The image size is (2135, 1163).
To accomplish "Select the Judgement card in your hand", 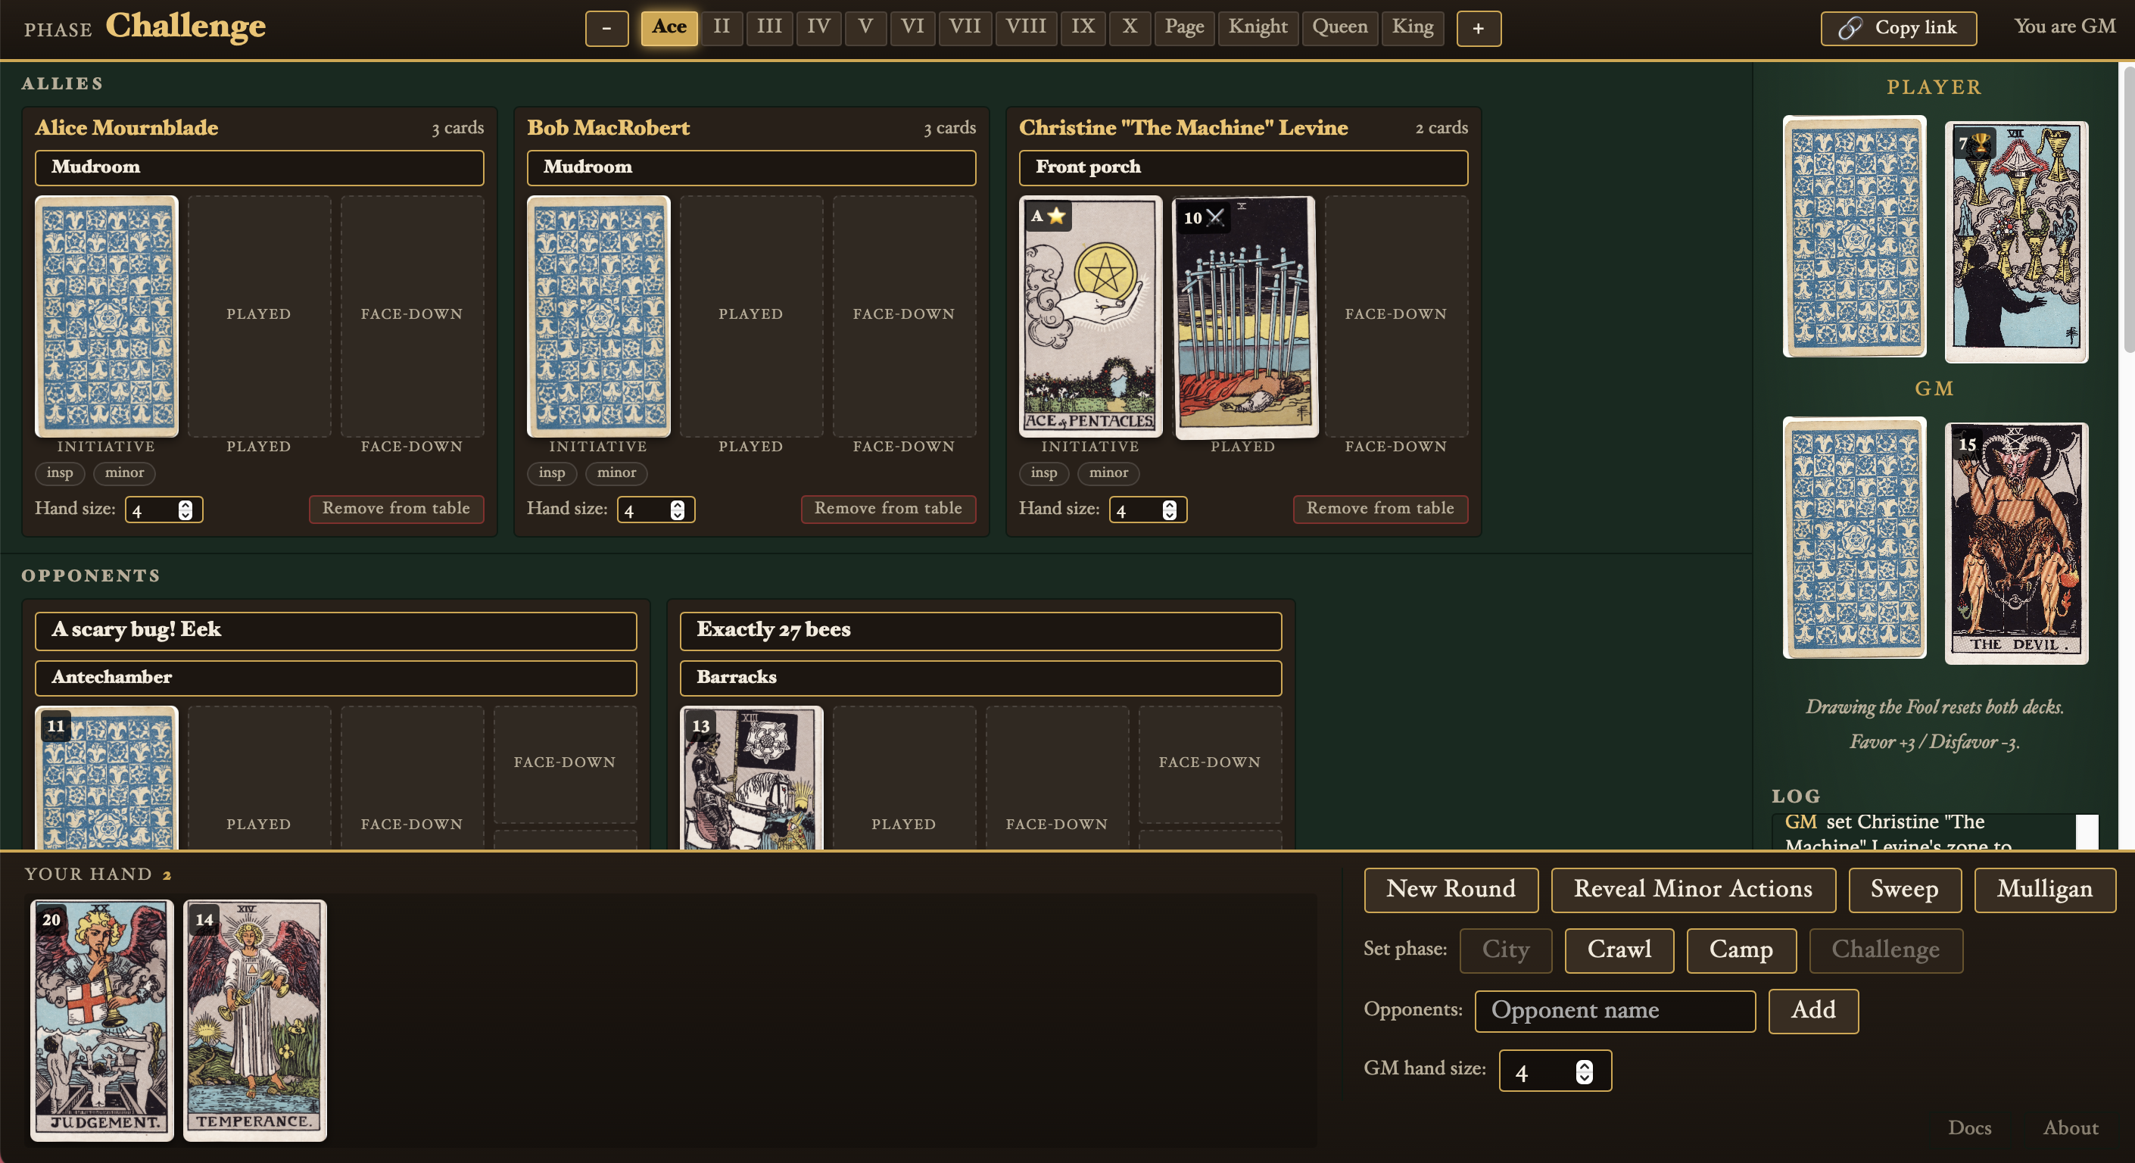I will coord(102,1021).
